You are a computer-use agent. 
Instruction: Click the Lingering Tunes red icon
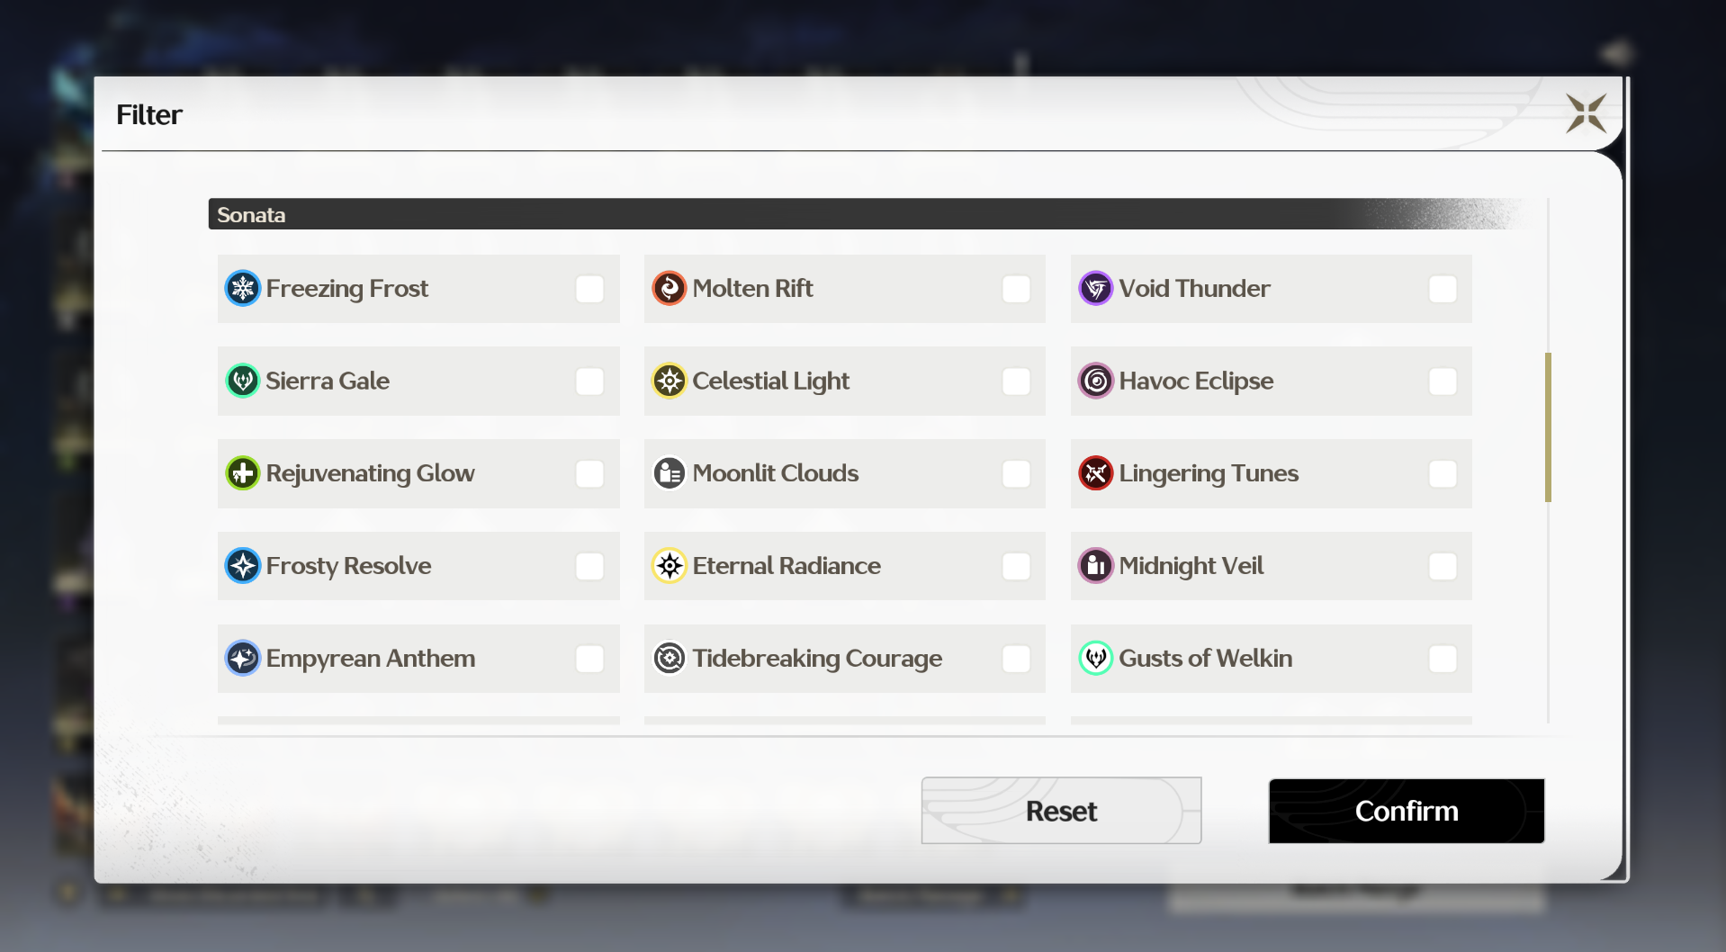coord(1096,473)
